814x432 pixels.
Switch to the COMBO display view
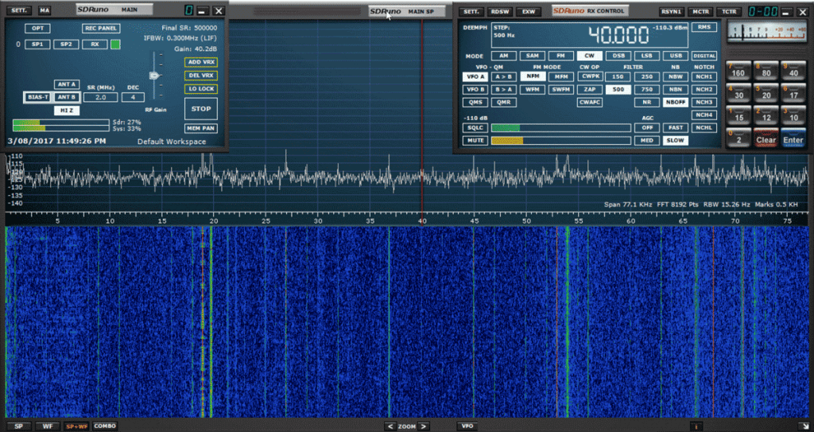pyautogui.click(x=105, y=426)
